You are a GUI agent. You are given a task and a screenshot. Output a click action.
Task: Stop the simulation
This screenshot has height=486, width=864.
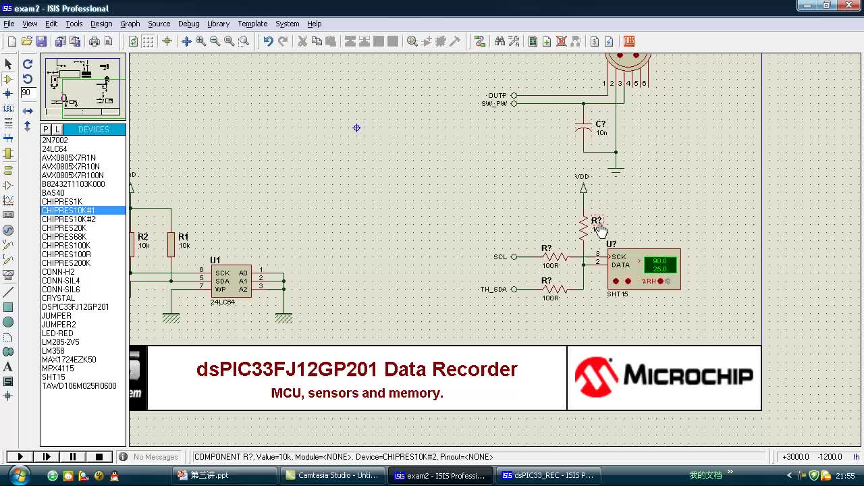coord(99,457)
